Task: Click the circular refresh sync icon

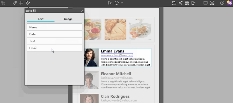Action: [x=116, y=3]
